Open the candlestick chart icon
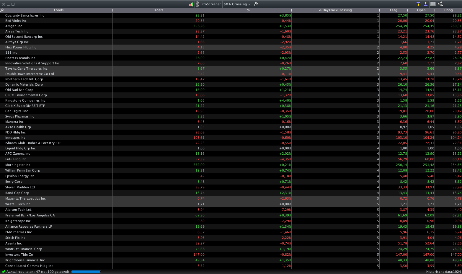 (x=191, y=4)
